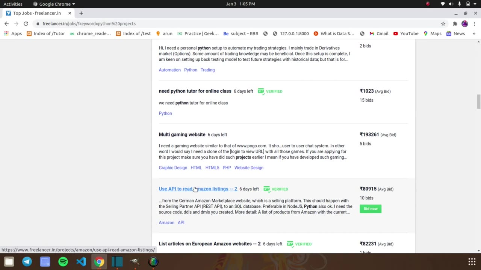Screen dimensions: 481x270
Task: Click the red recording indicator icon
Action: tap(428, 4)
